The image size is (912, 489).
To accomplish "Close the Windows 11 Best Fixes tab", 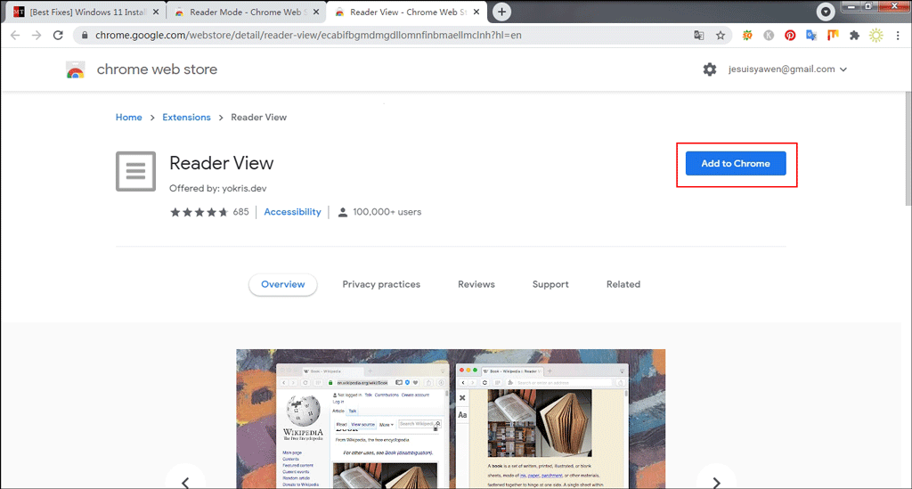I will (x=155, y=12).
